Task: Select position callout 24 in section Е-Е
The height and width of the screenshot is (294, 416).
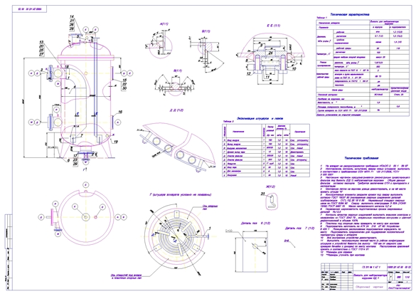Action: pos(270,53)
